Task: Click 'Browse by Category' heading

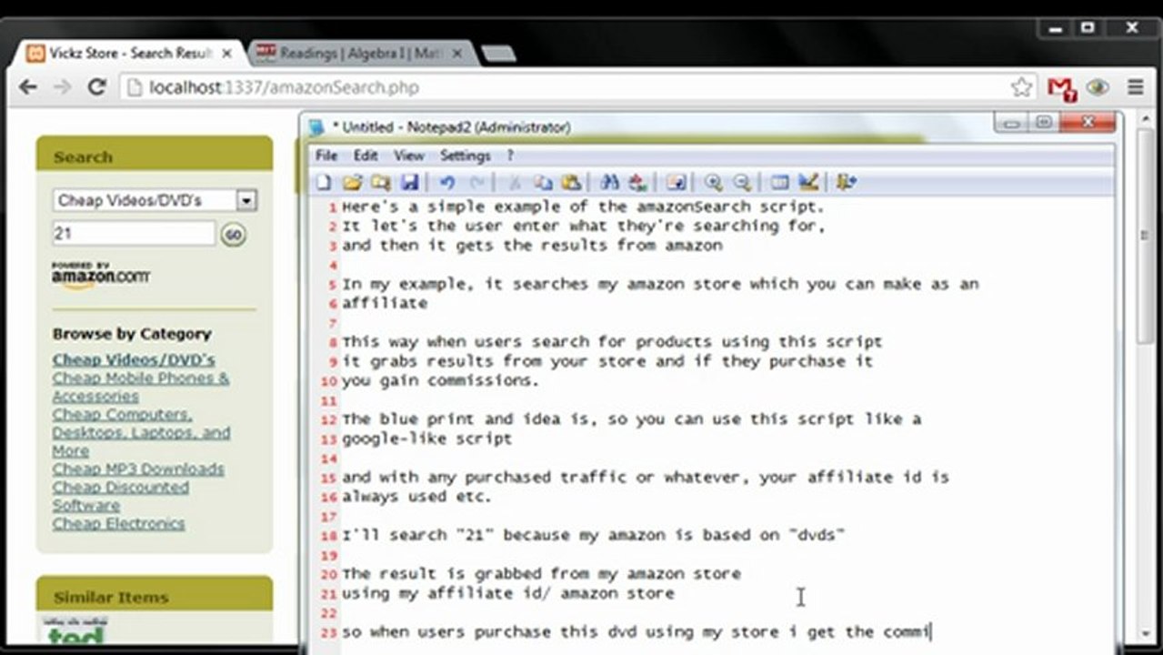Action: [132, 334]
